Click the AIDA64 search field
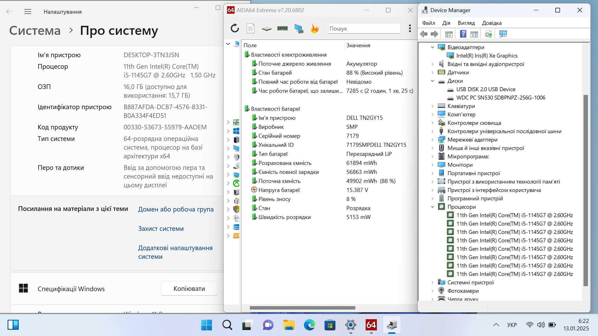 364,29
